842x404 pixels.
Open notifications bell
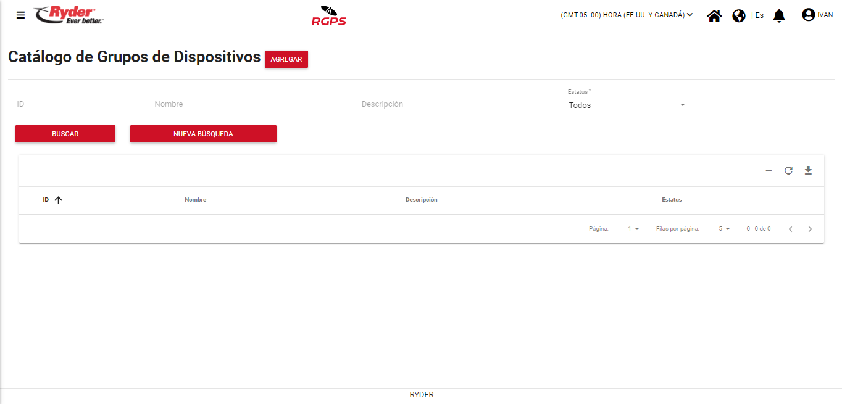click(x=779, y=15)
